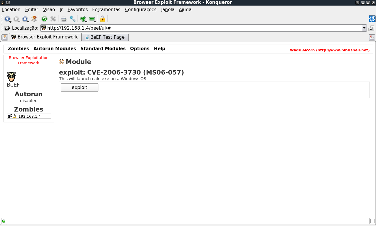The height and width of the screenshot is (226, 376).
Task: Open the Up button dropdown arrow
Action: (x=28, y=22)
